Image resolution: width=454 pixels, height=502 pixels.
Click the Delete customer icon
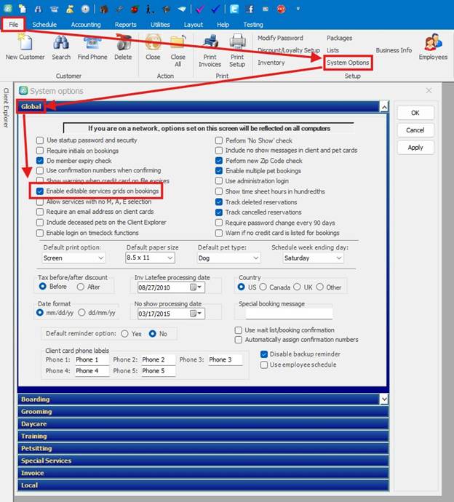tap(123, 44)
